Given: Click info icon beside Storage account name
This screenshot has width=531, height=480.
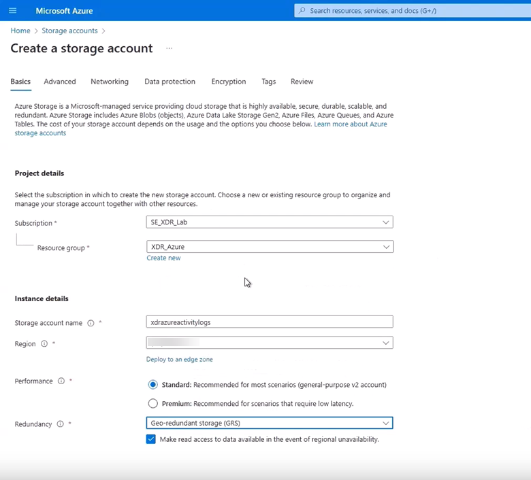Looking at the screenshot, I should [91, 323].
